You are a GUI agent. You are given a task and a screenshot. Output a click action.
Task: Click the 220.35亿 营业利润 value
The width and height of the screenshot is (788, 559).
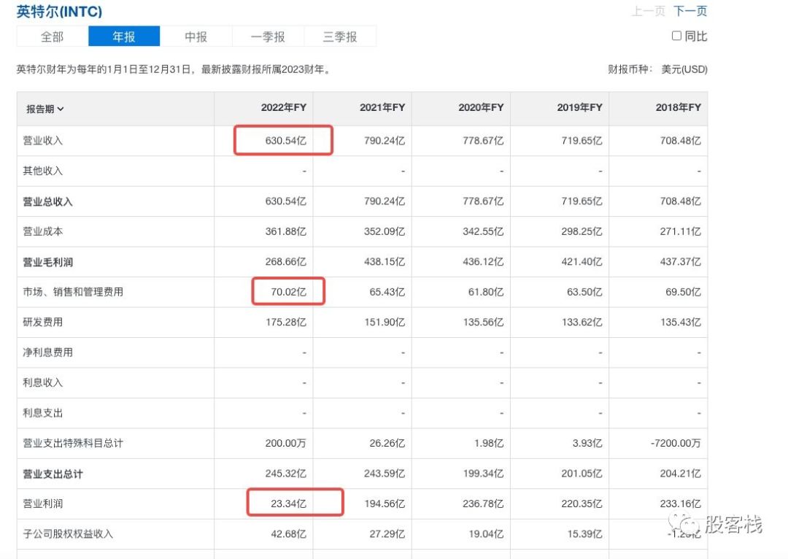pos(582,504)
